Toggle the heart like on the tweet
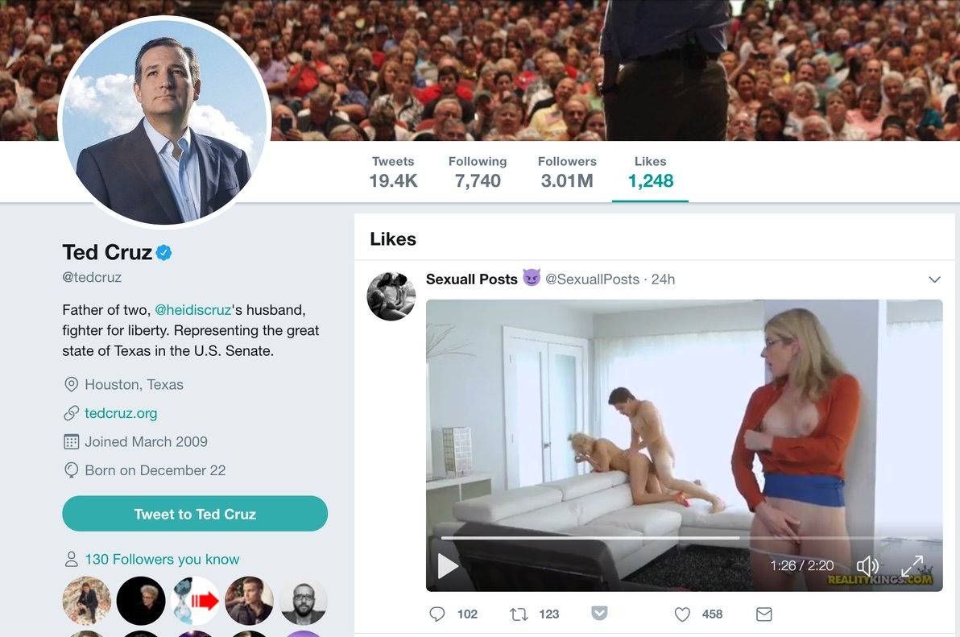This screenshot has height=637, width=960. (682, 614)
